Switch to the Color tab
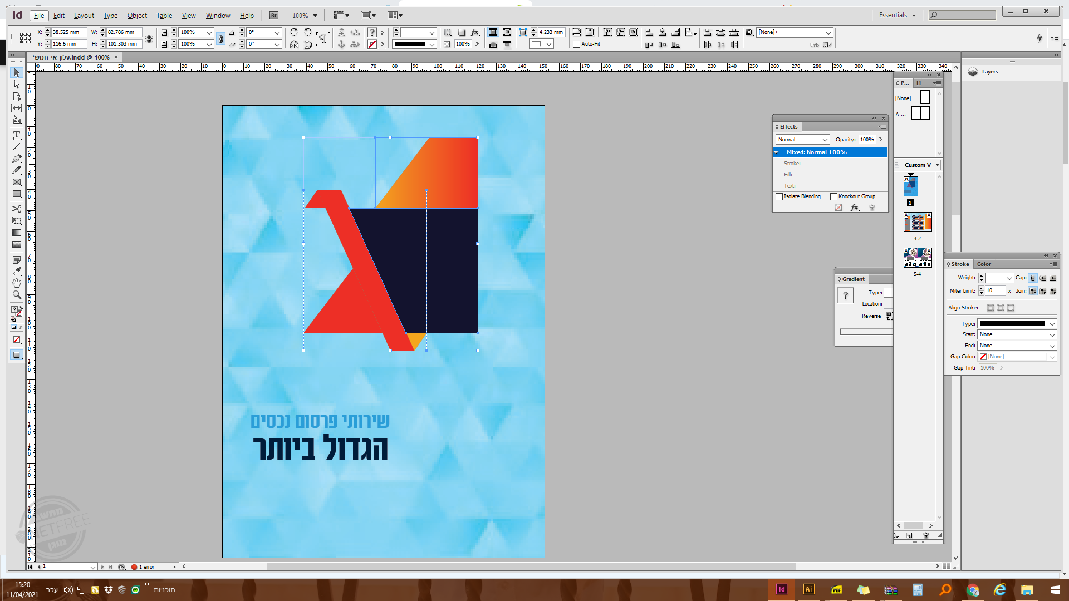The height and width of the screenshot is (601, 1069). (984, 264)
